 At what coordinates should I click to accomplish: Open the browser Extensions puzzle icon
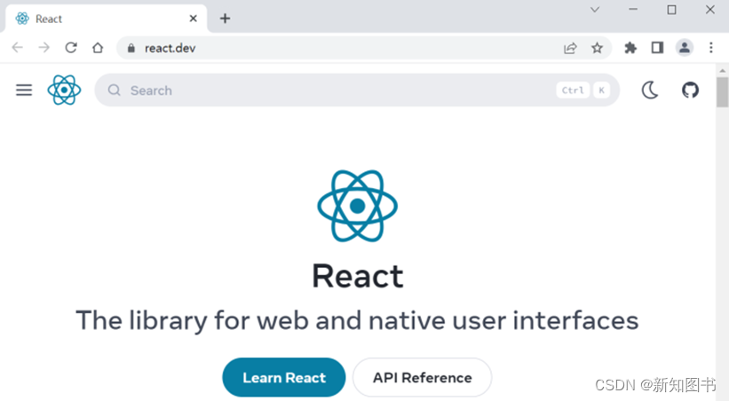[630, 48]
